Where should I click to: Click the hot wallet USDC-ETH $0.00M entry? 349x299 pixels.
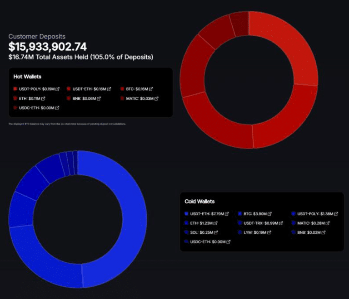36,108
